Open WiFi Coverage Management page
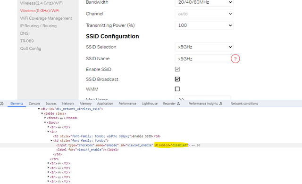Viewport: 302px width, 184px height. click(46, 18)
